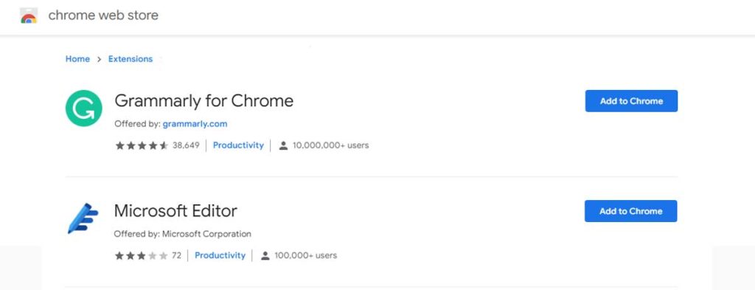Open Grammarly's Productivity category link
The width and height of the screenshot is (755, 290).
(238, 145)
